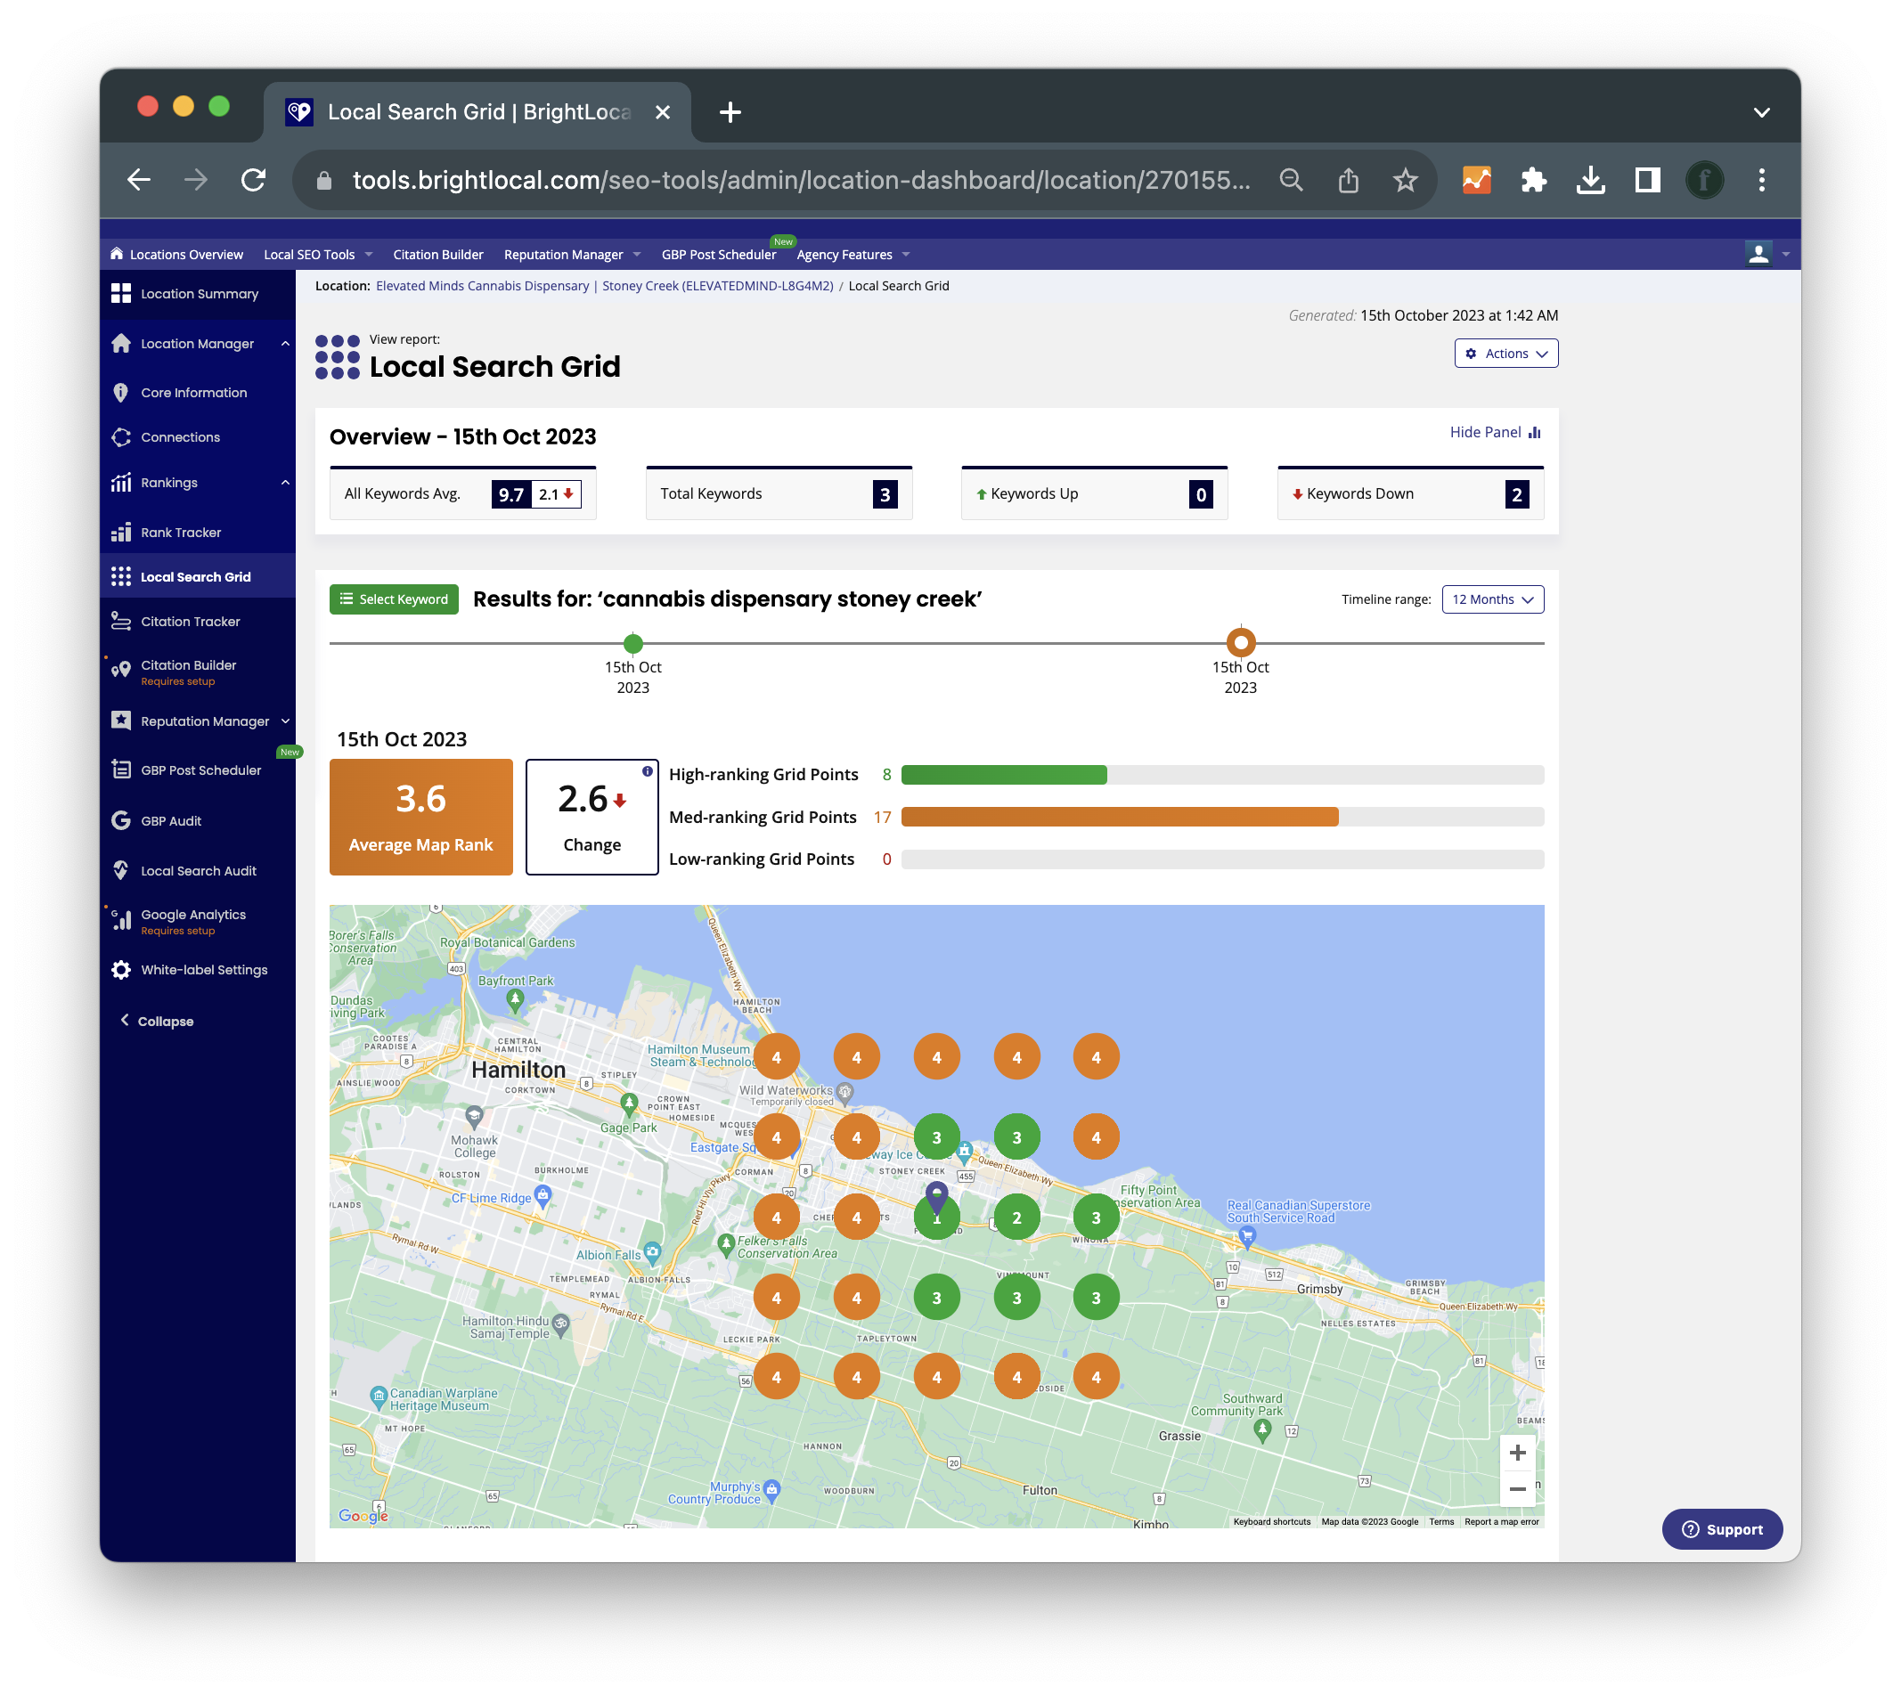Hide the overview panel
Viewport: 1901px width, 1694px height.
(x=1494, y=432)
